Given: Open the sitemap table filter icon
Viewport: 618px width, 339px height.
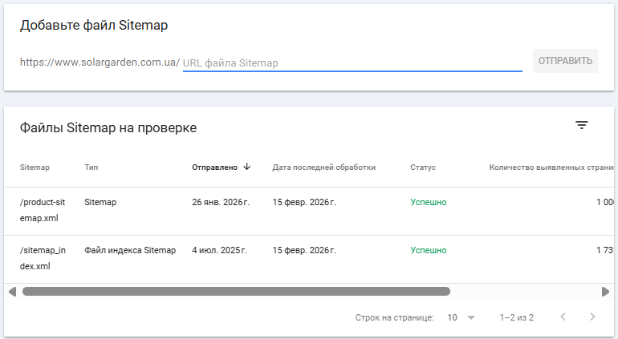Looking at the screenshot, I should [582, 125].
